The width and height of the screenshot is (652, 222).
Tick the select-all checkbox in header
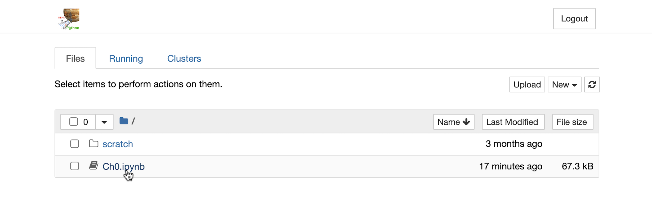point(74,122)
